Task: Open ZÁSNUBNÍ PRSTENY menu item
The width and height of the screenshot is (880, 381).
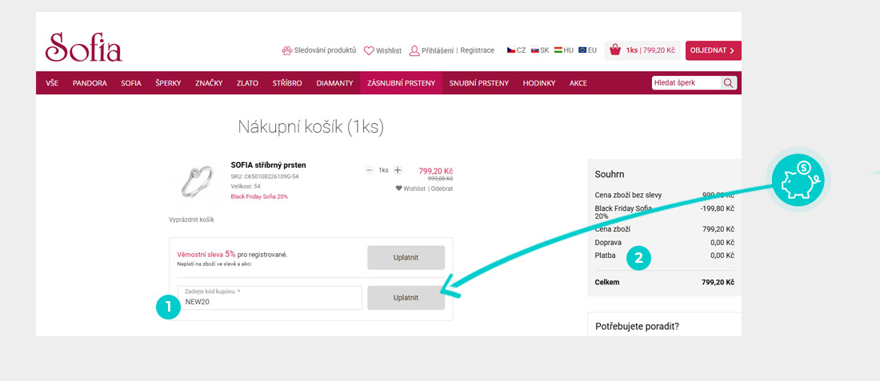Action: [x=401, y=83]
